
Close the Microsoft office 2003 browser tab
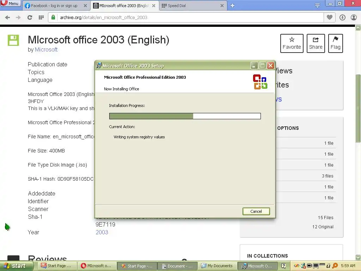click(x=154, y=6)
